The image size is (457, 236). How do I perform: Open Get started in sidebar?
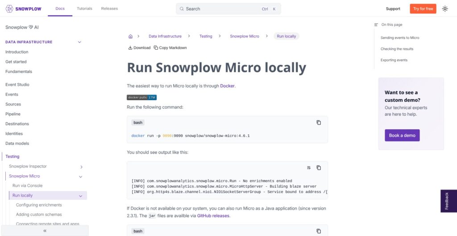16,62
